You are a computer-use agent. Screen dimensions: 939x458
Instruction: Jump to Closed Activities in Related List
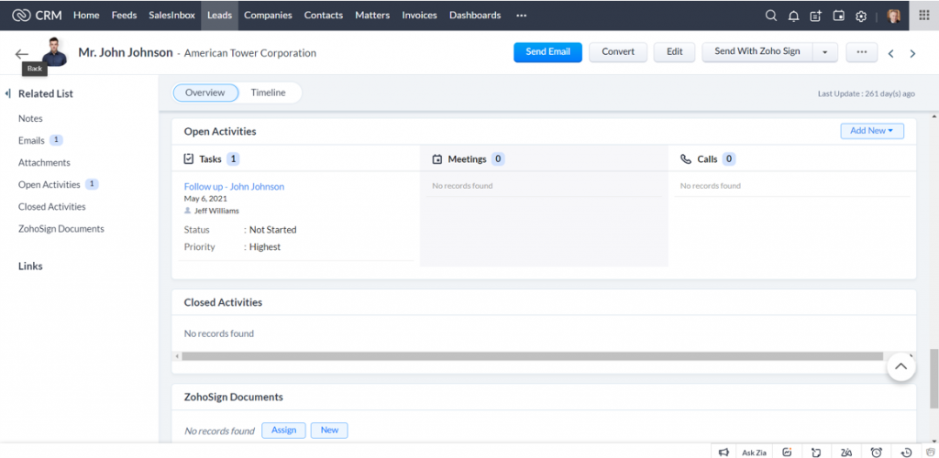coord(52,207)
